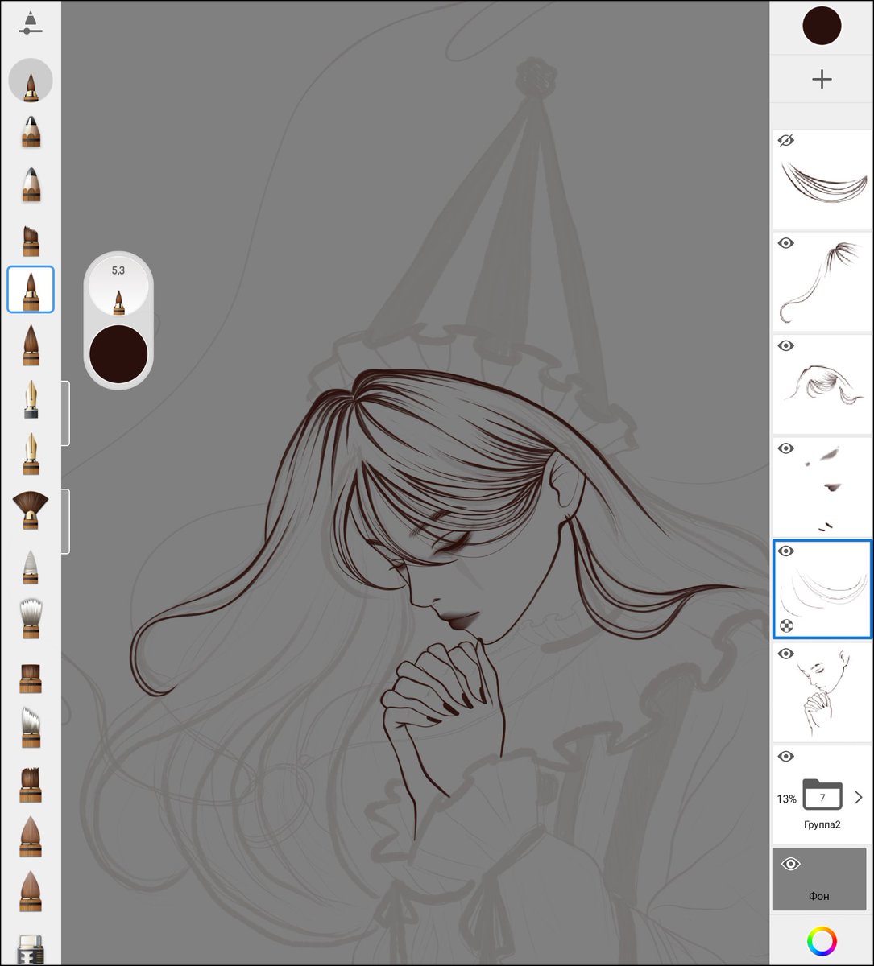Hide the selected blue-outlined layer
874x966 pixels.
point(786,551)
